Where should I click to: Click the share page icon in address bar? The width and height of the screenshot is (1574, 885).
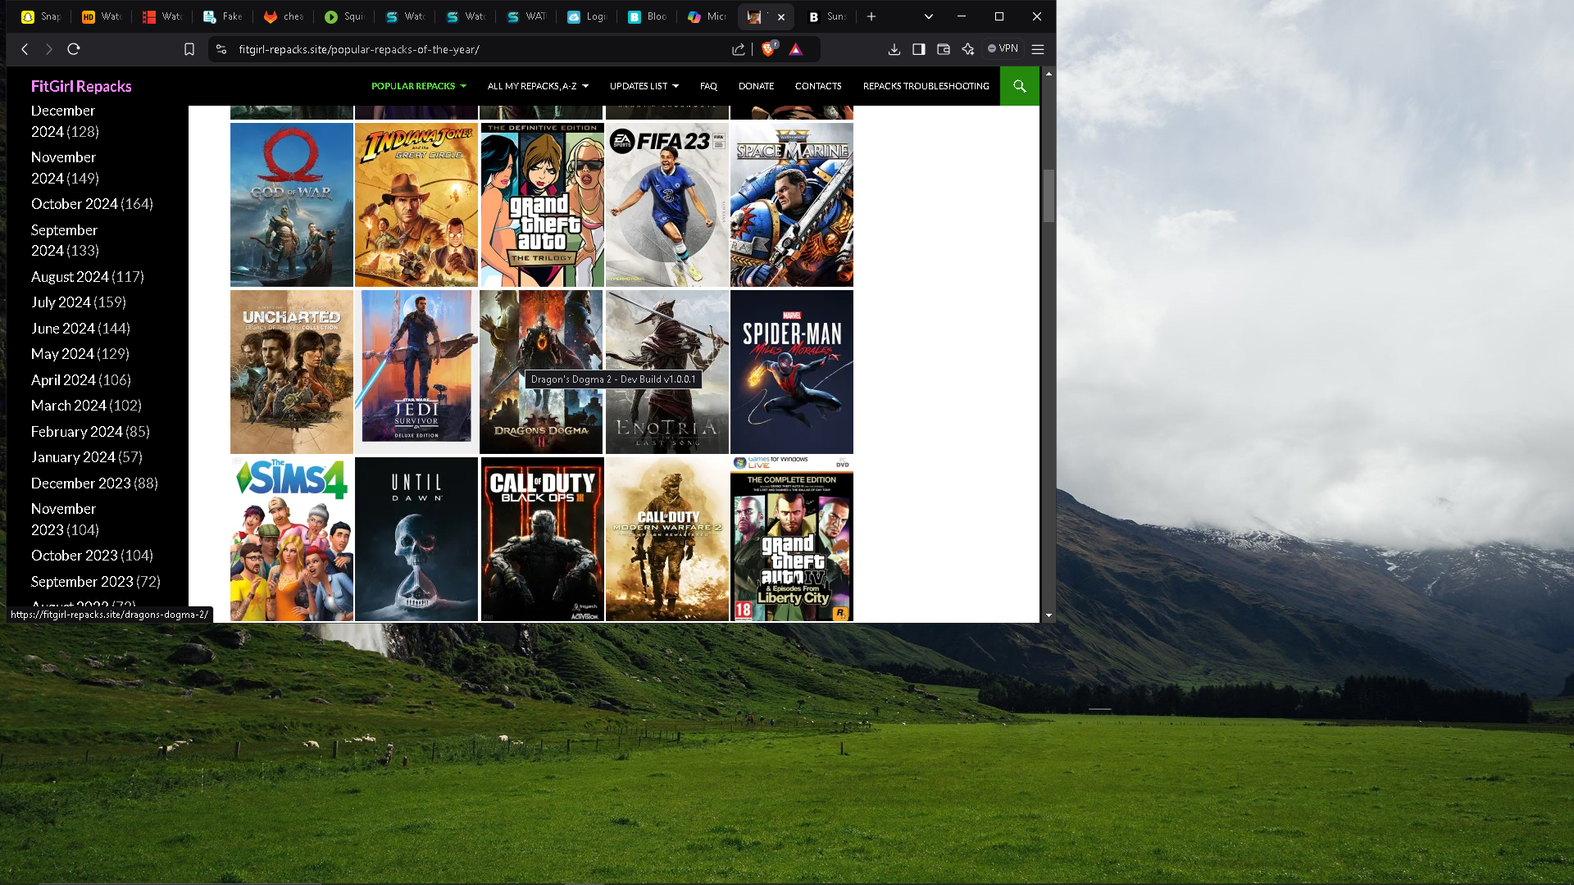(739, 49)
